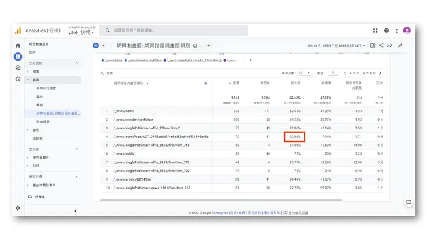Screen dimensions: 427x240
Task: Click the plus button after the report title
Action: [209, 46]
